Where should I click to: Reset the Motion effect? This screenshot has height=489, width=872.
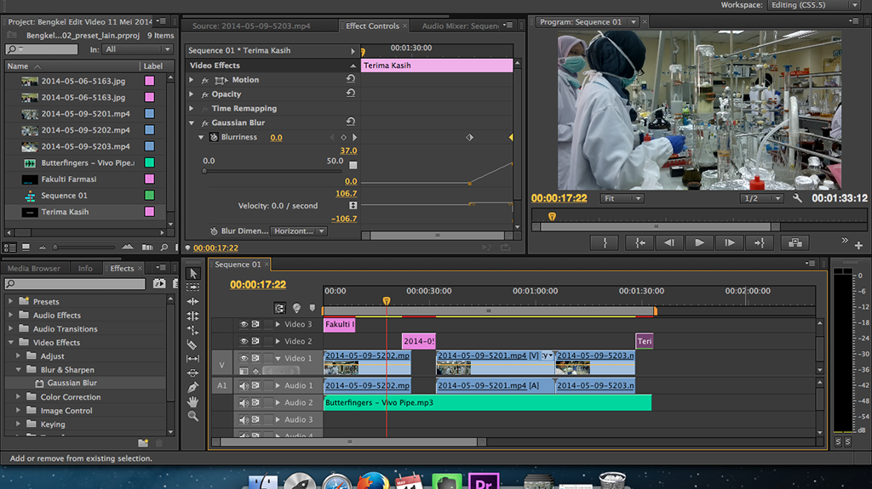tap(350, 79)
